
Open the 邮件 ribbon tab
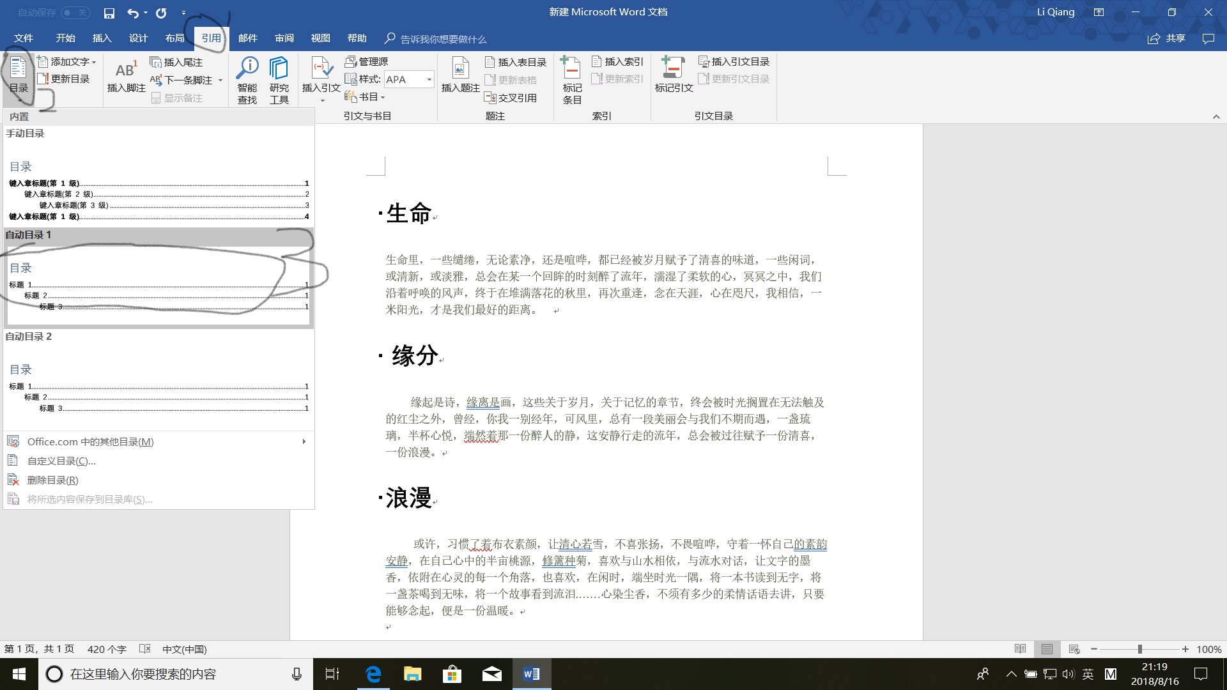tap(248, 38)
